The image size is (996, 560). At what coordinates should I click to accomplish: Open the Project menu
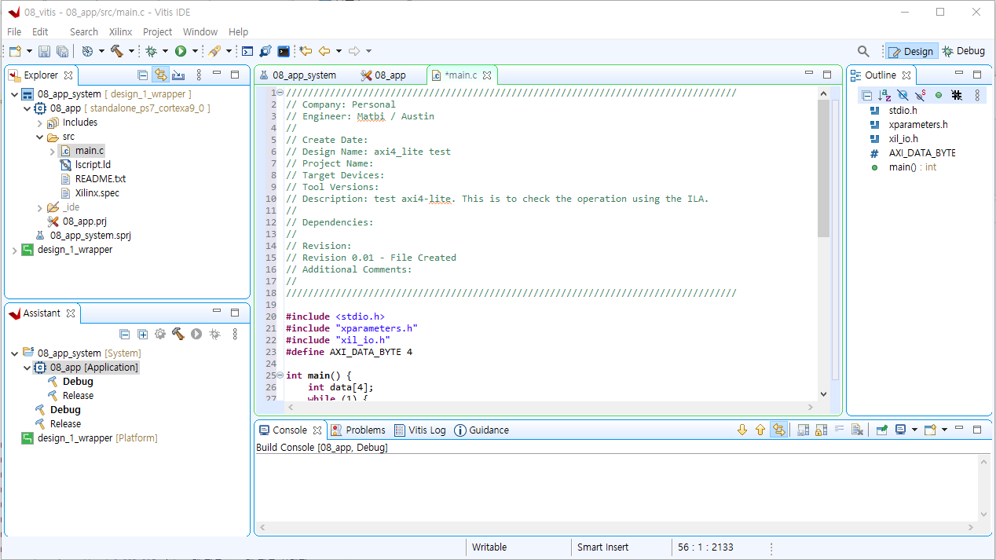(157, 32)
